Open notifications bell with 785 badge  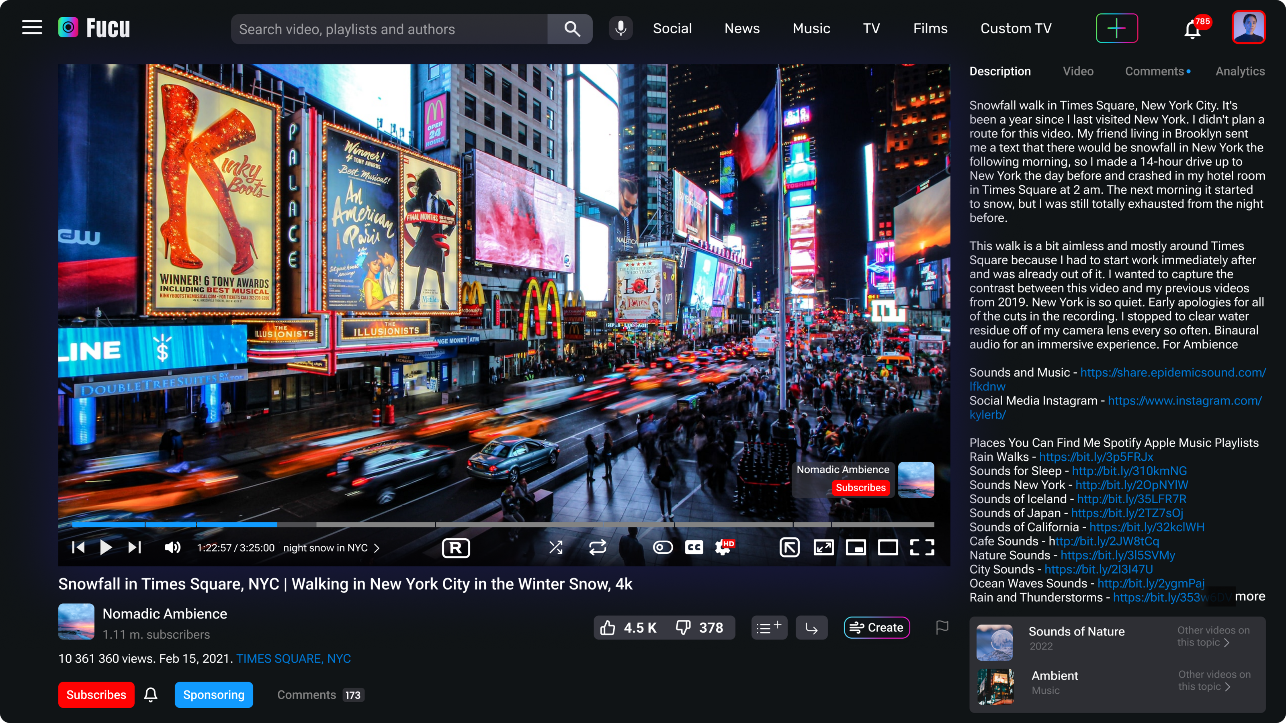[x=1193, y=29]
